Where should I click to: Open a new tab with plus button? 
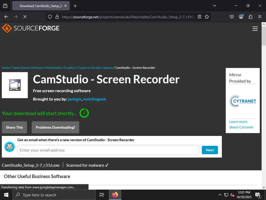(75, 6)
